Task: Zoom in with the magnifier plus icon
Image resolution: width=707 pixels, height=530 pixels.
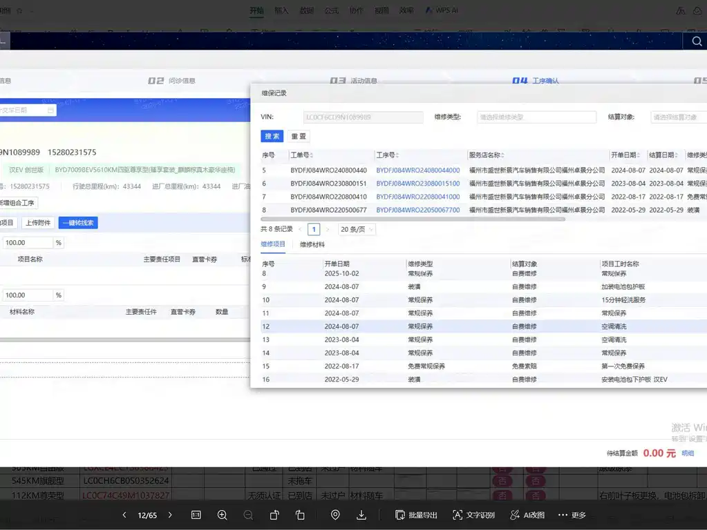Action: click(223, 515)
